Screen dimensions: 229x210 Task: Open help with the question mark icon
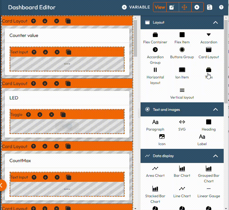tap(221, 7)
